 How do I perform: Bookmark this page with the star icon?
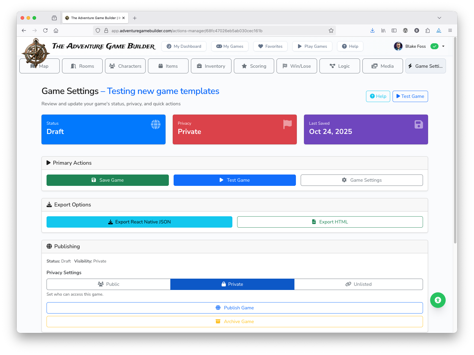(x=331, y=30)
